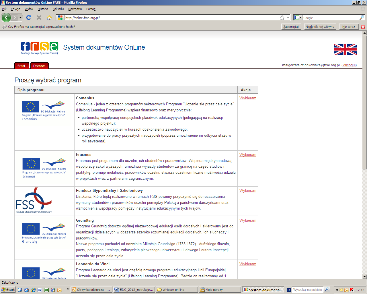Open the Edycja menu
Image resolution: width=367 pixels, height=294 pixels.
pos(15,9)
